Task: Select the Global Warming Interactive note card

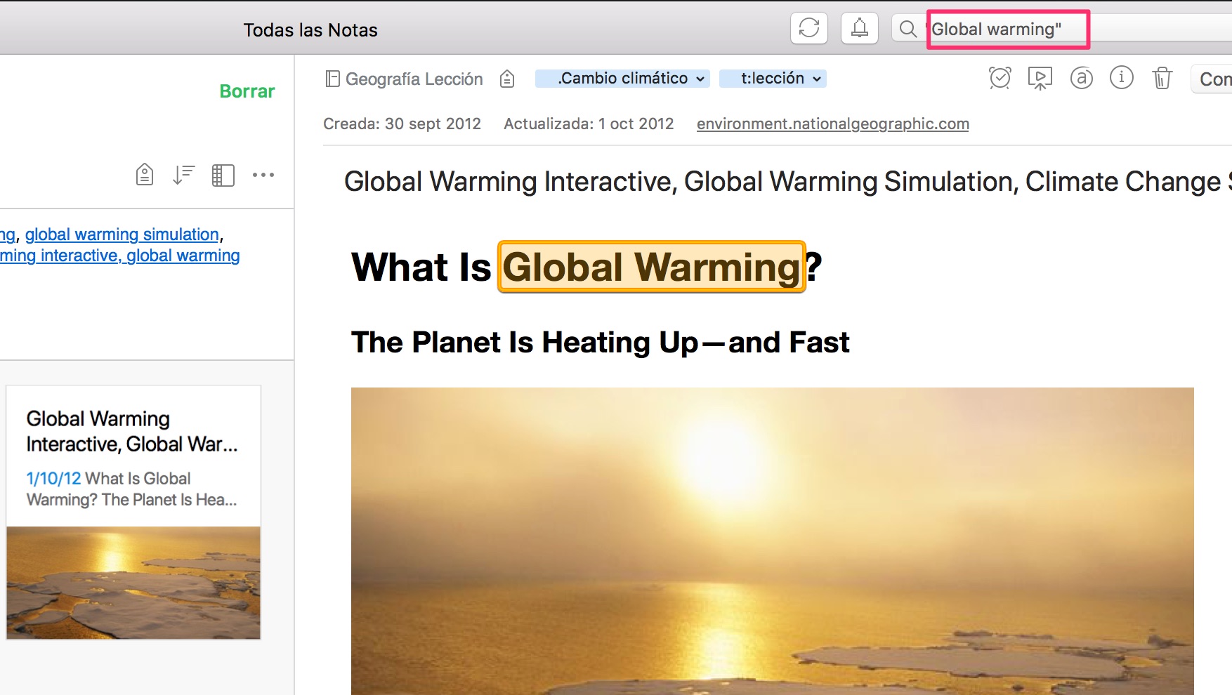Action: 133,512
